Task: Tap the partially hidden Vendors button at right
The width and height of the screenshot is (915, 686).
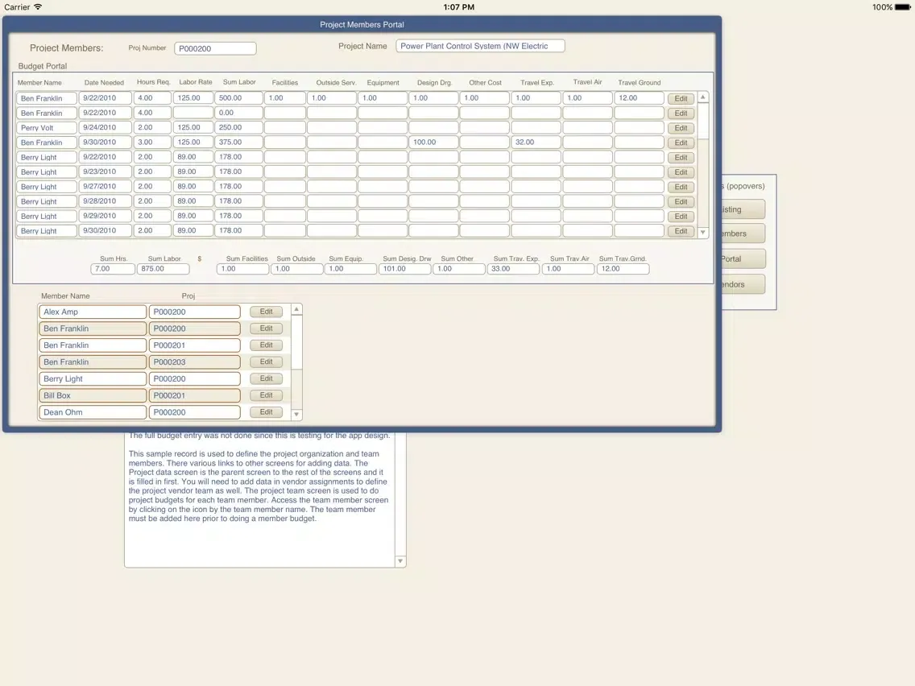Action: pyautogui.click(x=743, y=284)
